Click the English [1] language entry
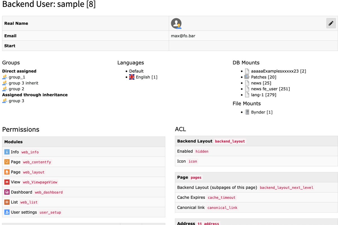Viewport: 338px width, 225px height. click(x=146, y=77)
